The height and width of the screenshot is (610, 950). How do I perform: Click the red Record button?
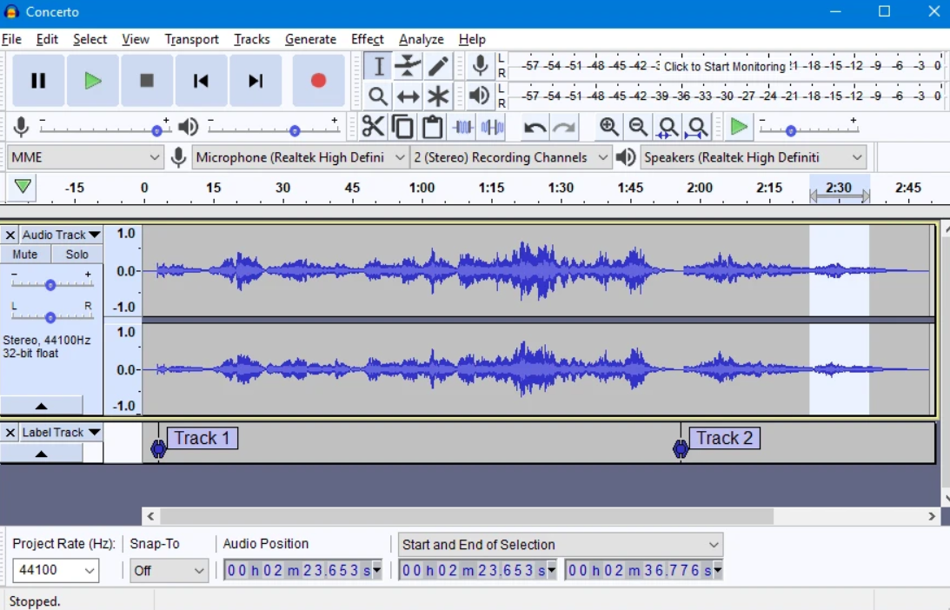click(x=318, y=81)
